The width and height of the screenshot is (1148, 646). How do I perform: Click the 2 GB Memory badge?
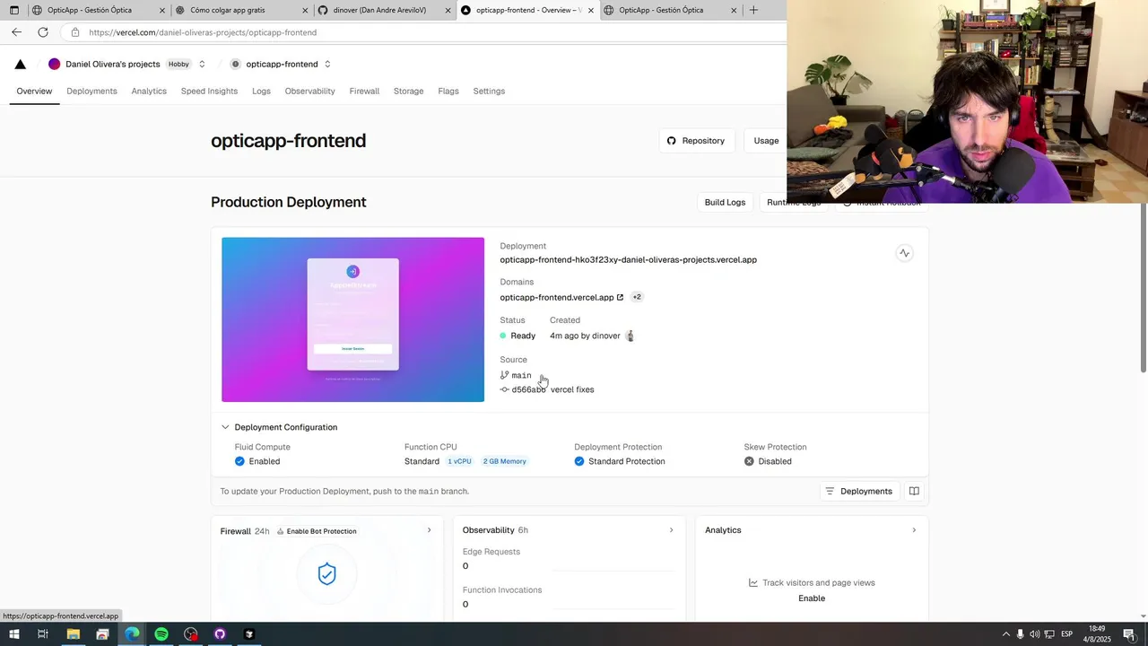(x=505, y=461)
